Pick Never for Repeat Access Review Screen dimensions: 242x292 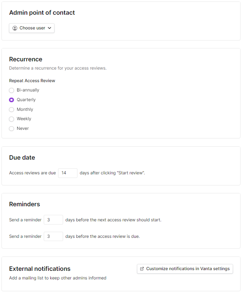[x=11, y=128]
